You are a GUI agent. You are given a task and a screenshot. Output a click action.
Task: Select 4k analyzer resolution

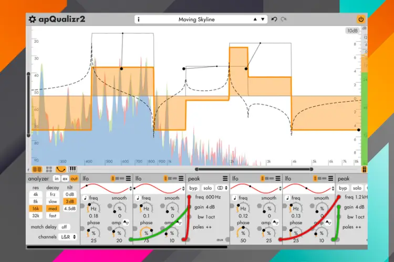point(36,194)
